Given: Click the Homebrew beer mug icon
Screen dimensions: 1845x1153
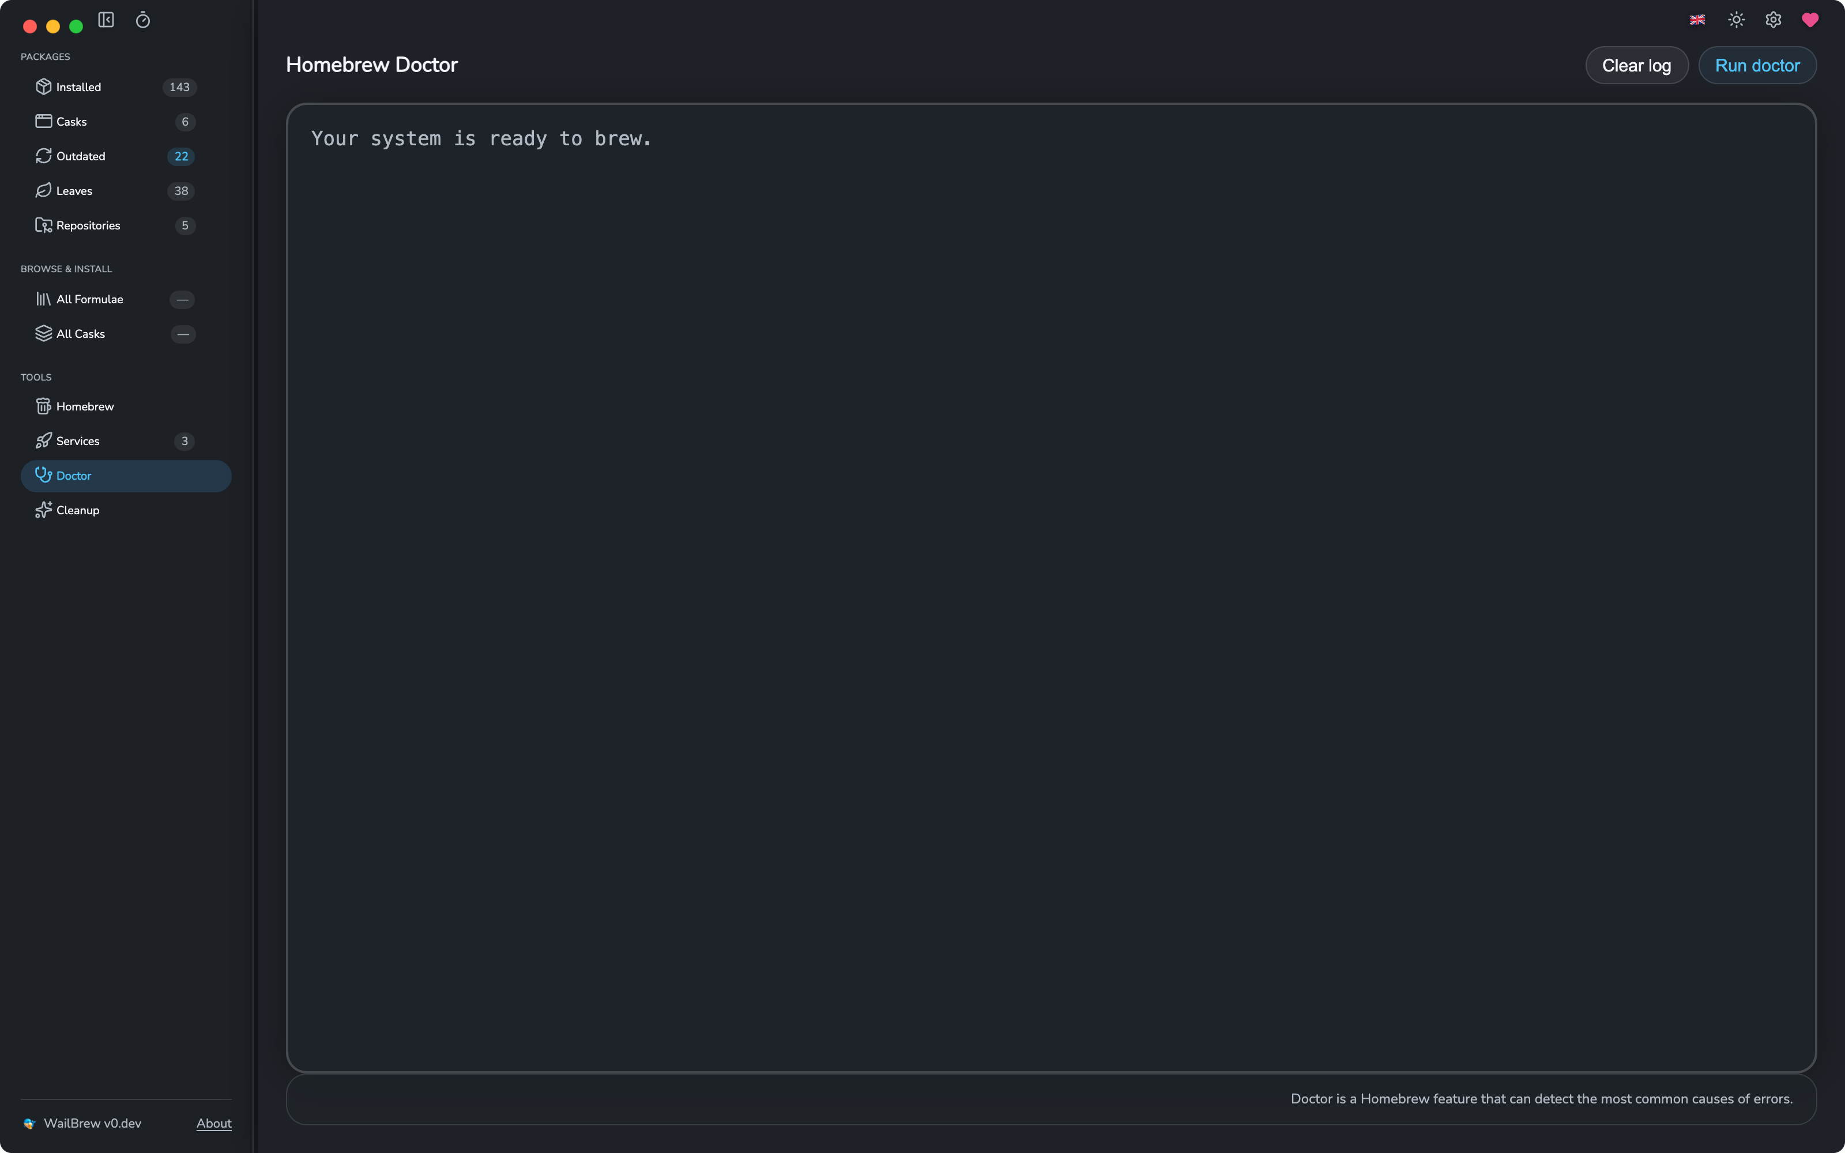Looking at the screenshot, I should [43, 406].
